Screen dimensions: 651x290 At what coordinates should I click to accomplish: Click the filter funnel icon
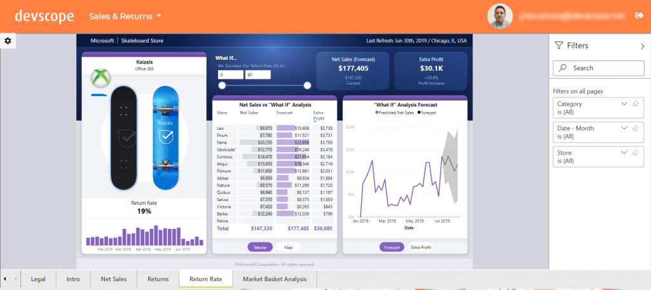click(559, 45)
